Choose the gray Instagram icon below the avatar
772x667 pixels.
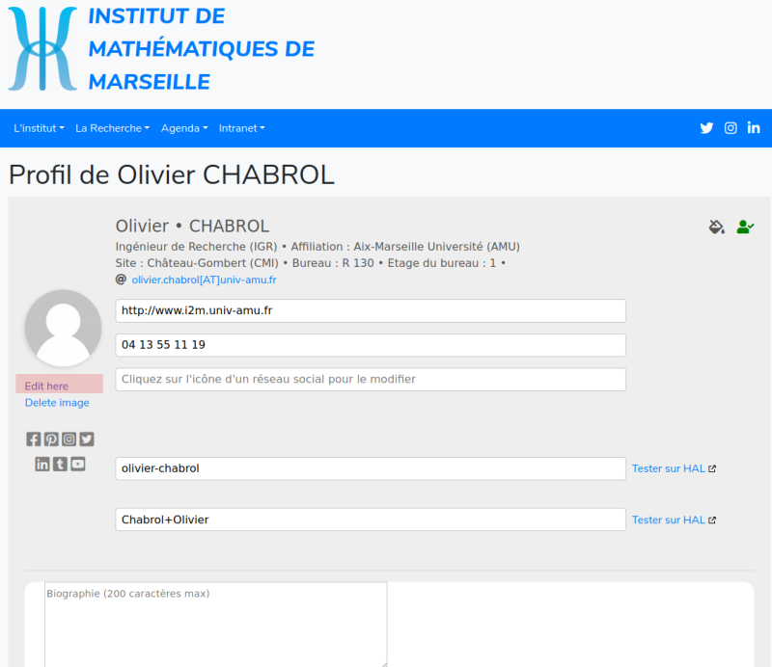[69, 440]
